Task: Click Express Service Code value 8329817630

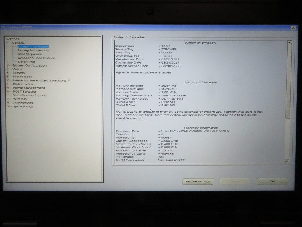Action: click(x=171, y=66)
